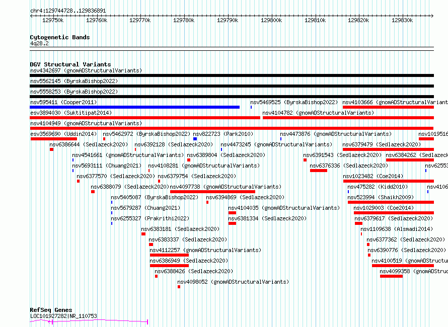Click the nsv6391543 (Sedlazeck2020) label
The height and width of the screenshot is (327, 448).
pyautogui.click(x=342, y=155)
